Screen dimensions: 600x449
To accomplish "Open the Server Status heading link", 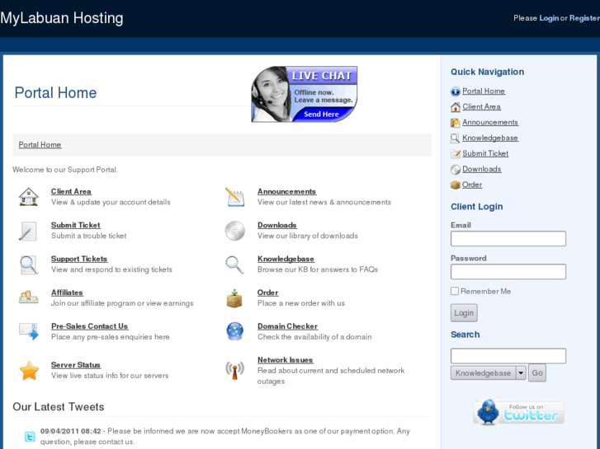I will (x=76, y=365).
